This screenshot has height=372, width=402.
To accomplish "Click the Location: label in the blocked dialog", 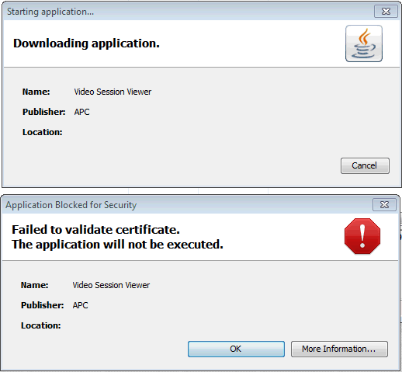I will click(40, 325).
